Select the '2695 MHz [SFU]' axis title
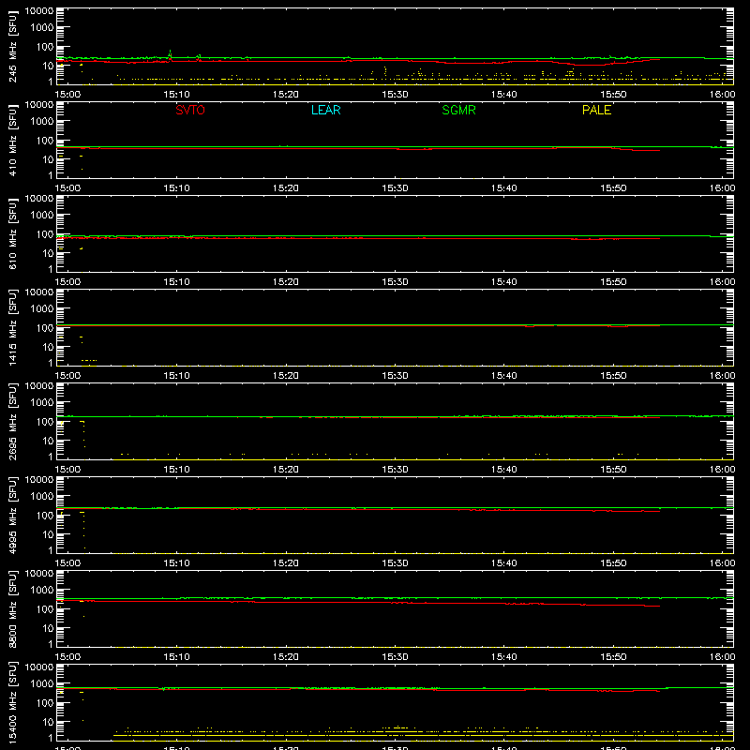 point(13,421)
